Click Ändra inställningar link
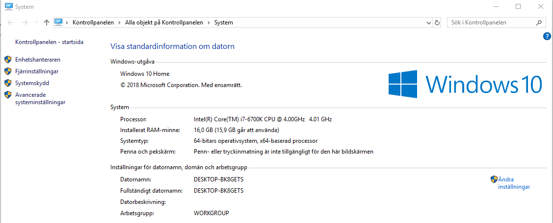553x223 pixels. (x=514, y=183)
